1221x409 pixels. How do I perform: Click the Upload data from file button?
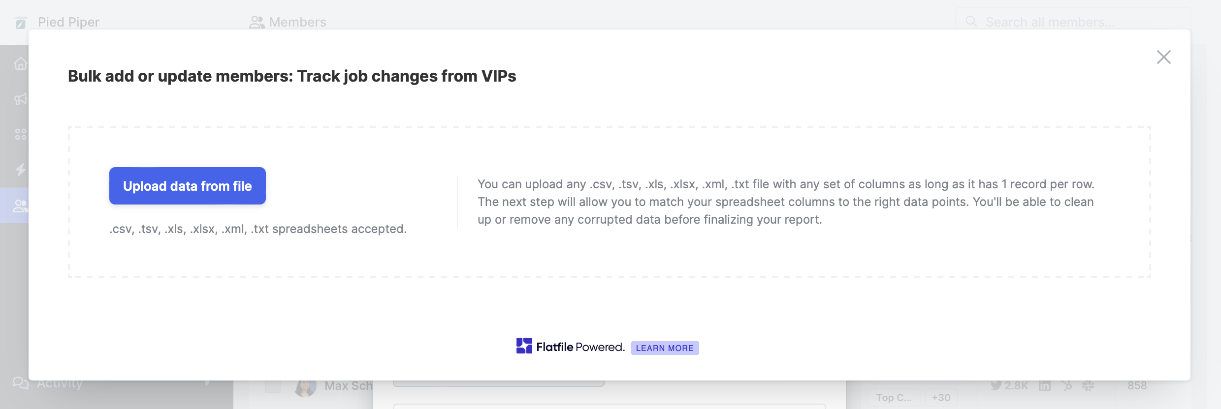tap(187, 186)
